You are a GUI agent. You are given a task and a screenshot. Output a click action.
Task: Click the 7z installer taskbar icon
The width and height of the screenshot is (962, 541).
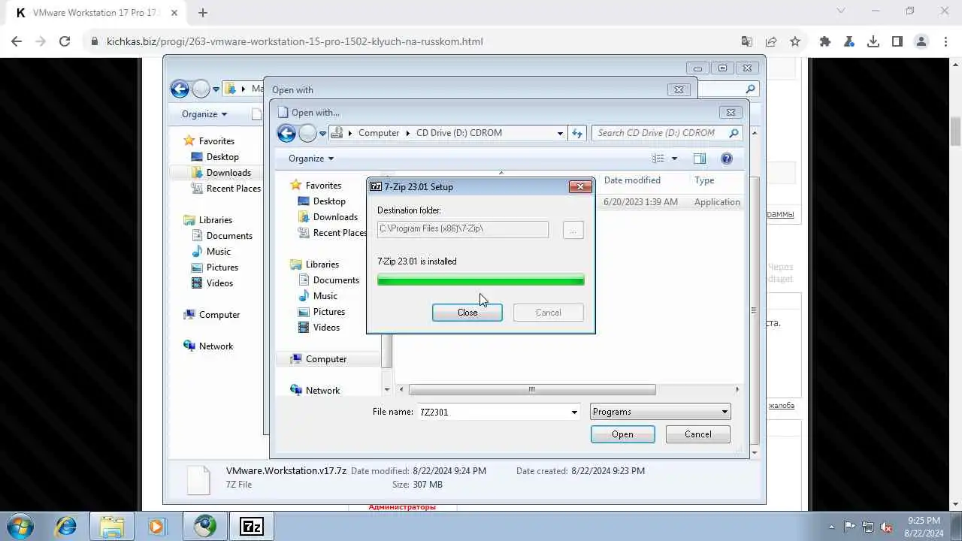pos(251,526)
